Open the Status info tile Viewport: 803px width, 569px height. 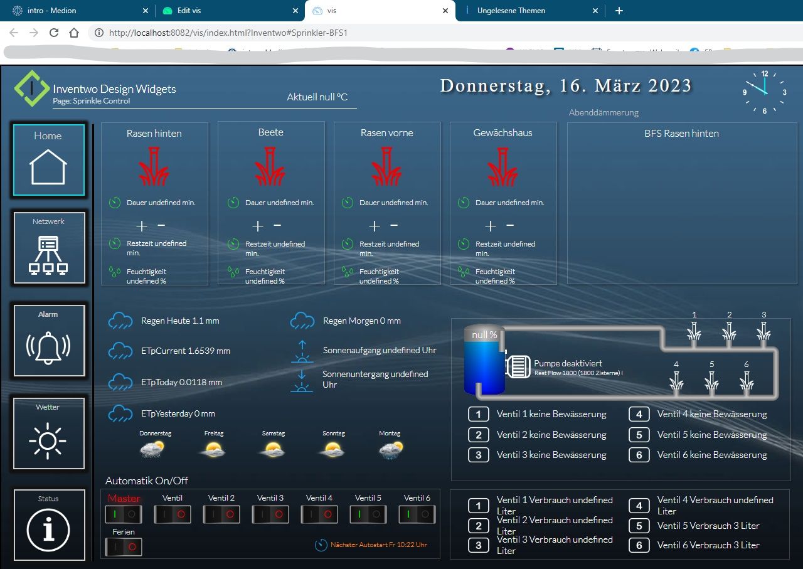coord(48,525)
